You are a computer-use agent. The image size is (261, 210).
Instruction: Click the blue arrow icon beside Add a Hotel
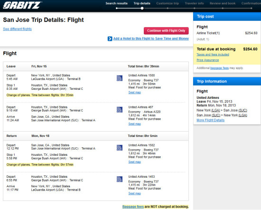click(x=110, y=38)
